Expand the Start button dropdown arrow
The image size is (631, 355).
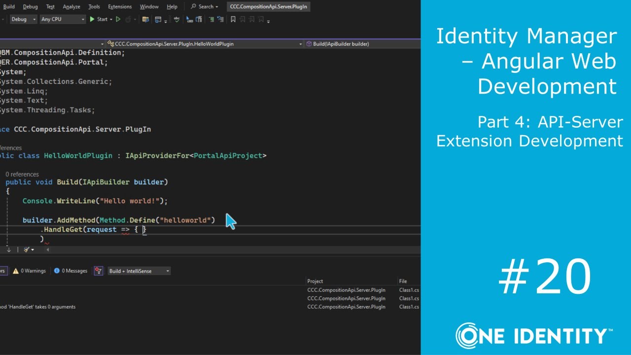point(111,19)
